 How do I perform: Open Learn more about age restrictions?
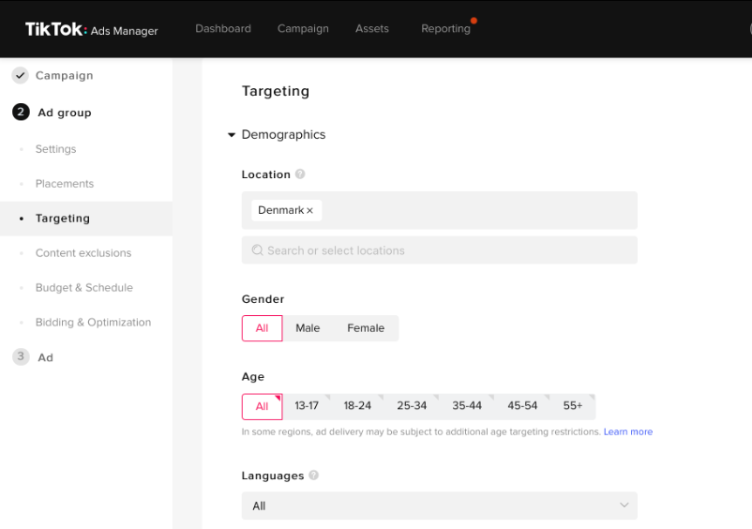[628, 431]
